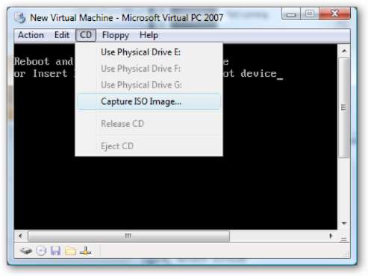Select Use Physical Drive F:

[149, 69]
